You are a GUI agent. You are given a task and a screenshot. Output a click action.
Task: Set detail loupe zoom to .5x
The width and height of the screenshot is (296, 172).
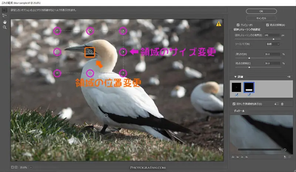233,157
